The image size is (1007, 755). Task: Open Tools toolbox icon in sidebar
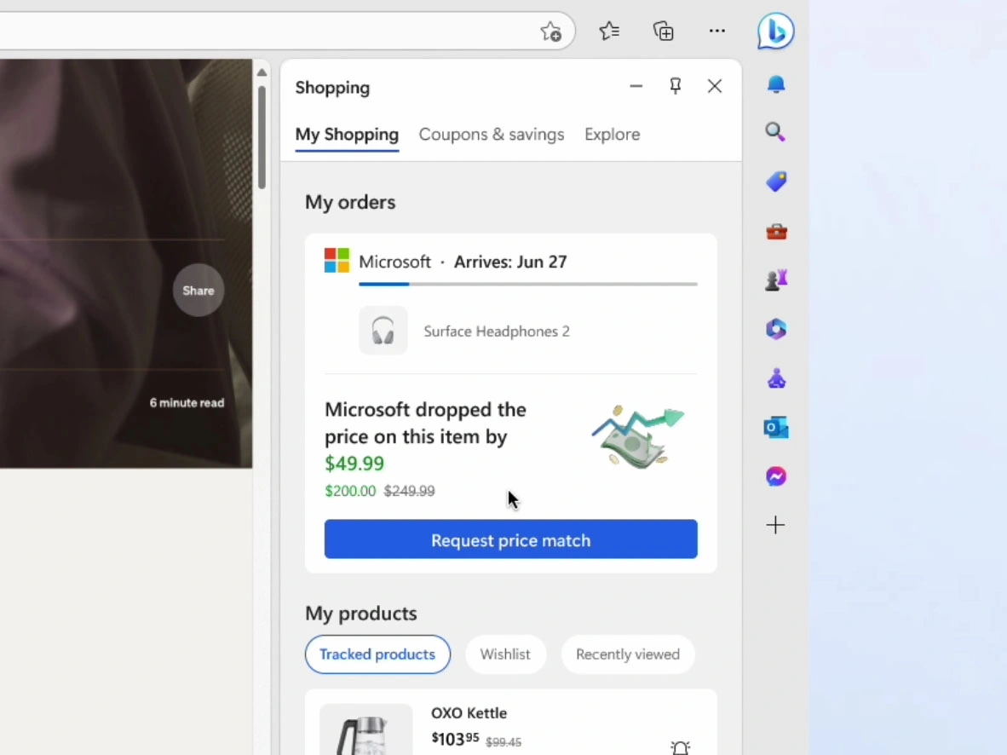[x=776, y=231]
